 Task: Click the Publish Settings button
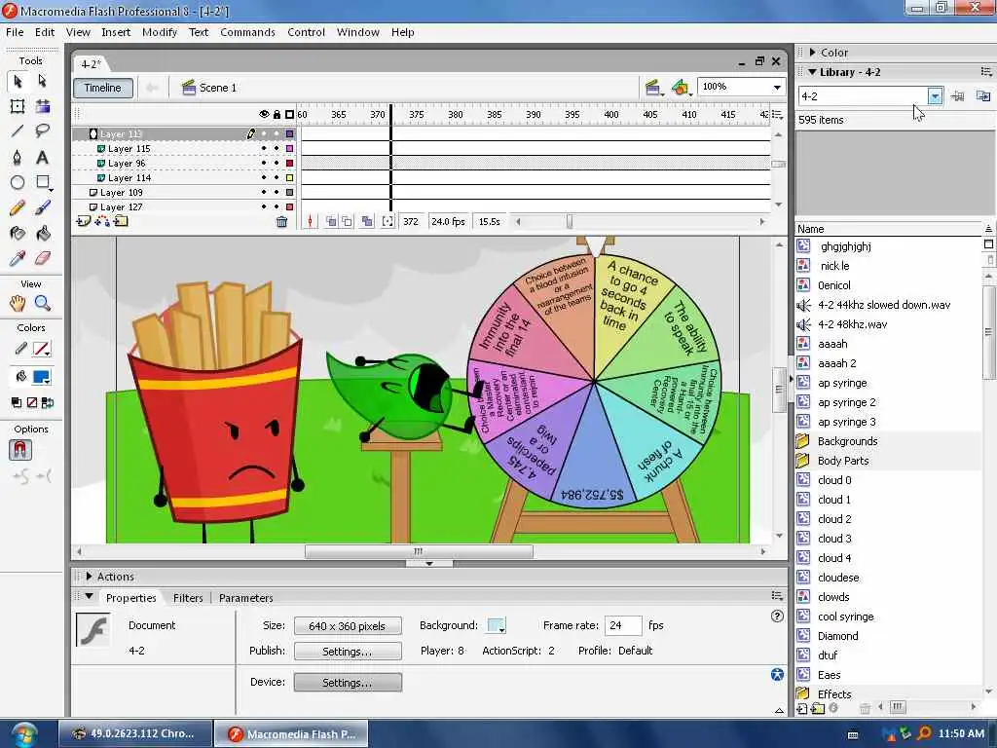pyautogui.click(x=348, y=652)
